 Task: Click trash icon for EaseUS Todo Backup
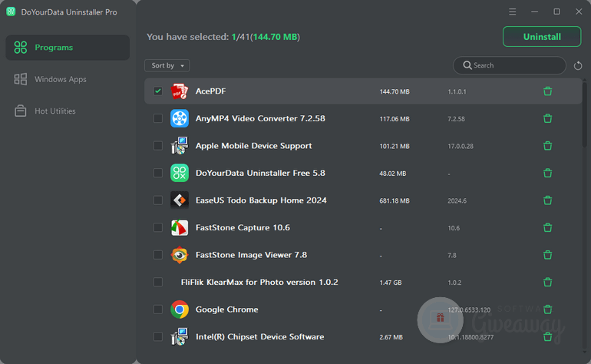[x=548, y=200]
